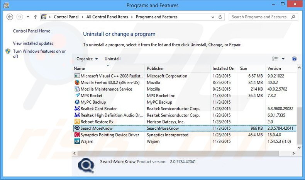This screenshot has width=305, height=180.
Task: Expand the address bar history dropdown
Action: click(213, 17)
